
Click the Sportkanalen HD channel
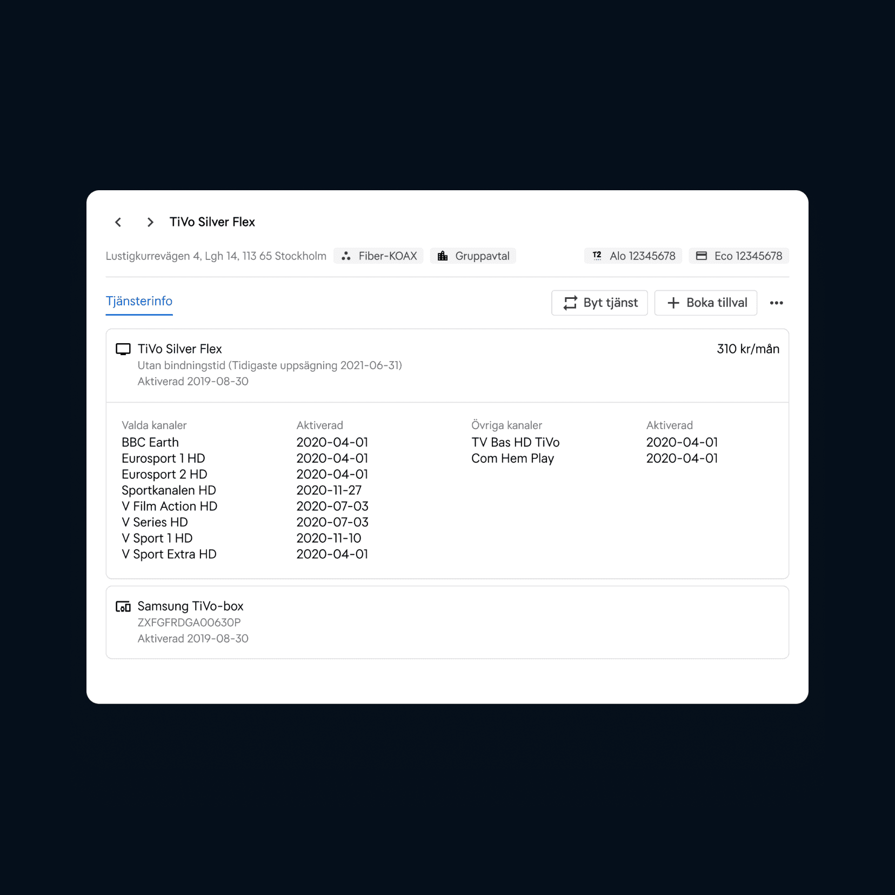(169, 490)
